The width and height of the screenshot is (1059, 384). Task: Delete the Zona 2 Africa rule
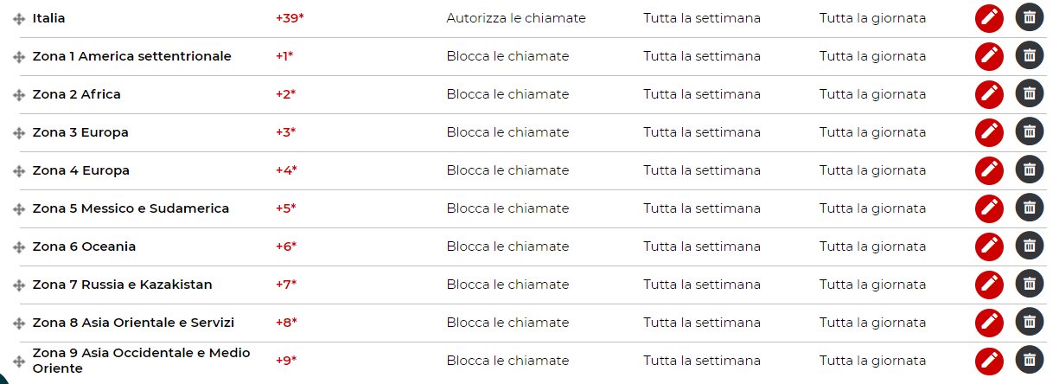click(x=1029, y=94)
